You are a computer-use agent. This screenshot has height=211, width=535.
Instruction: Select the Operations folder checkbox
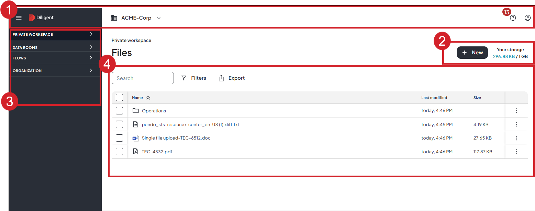click(119, 111)
